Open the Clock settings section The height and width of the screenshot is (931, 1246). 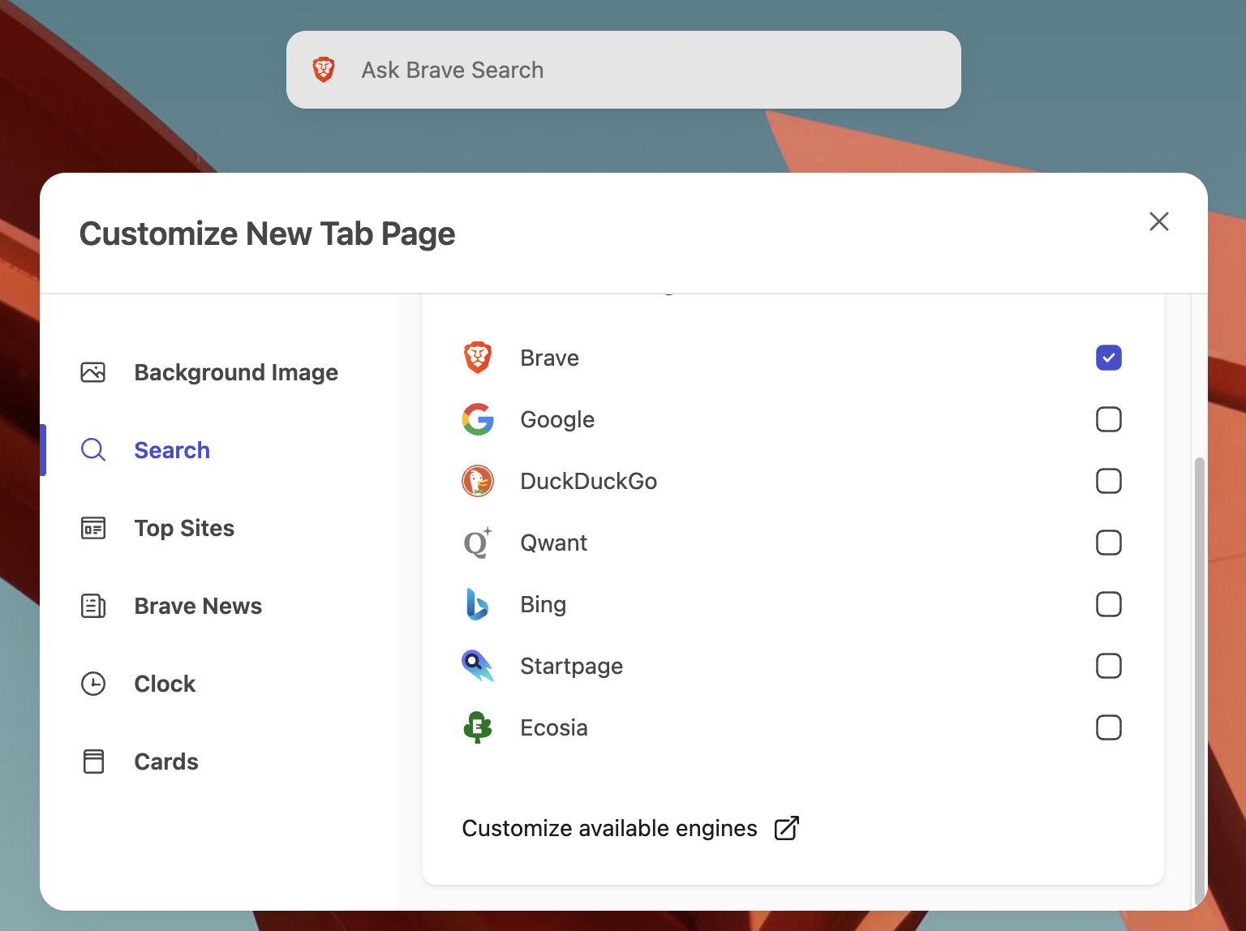tap(165, 684)
